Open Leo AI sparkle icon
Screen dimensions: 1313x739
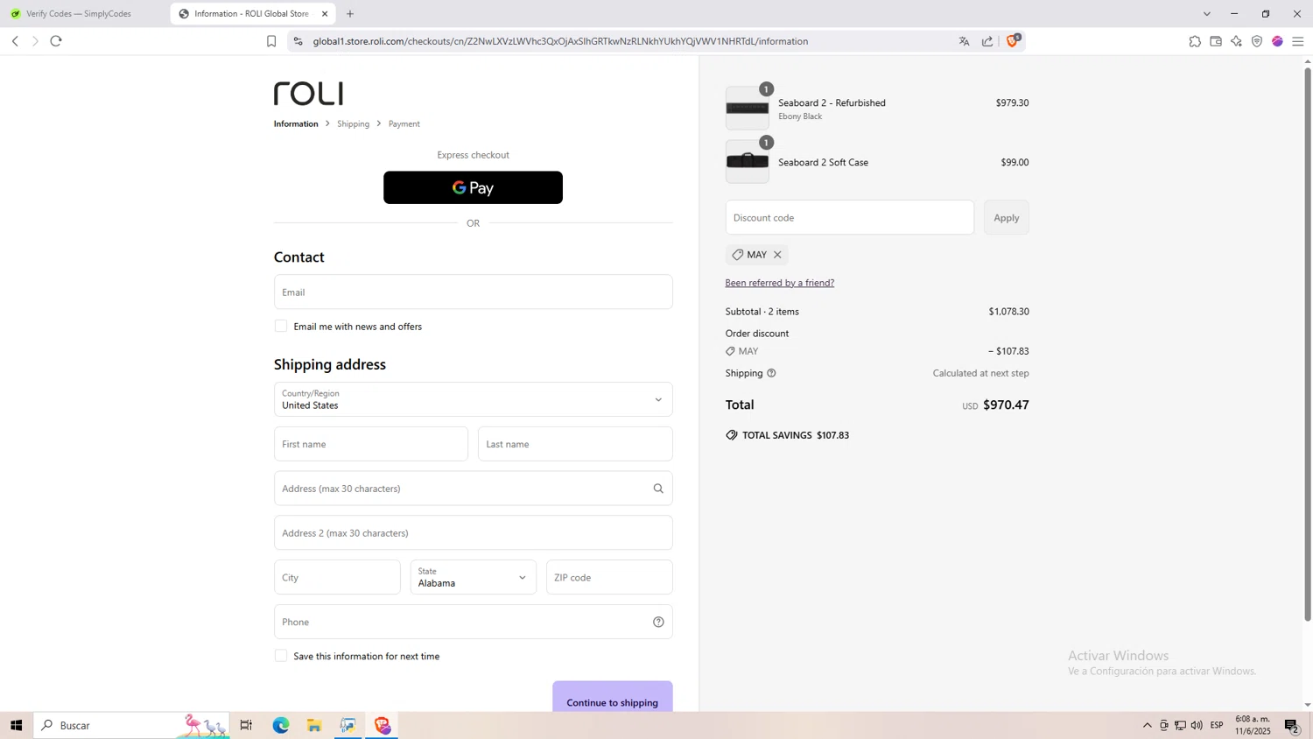point(1236,41)
